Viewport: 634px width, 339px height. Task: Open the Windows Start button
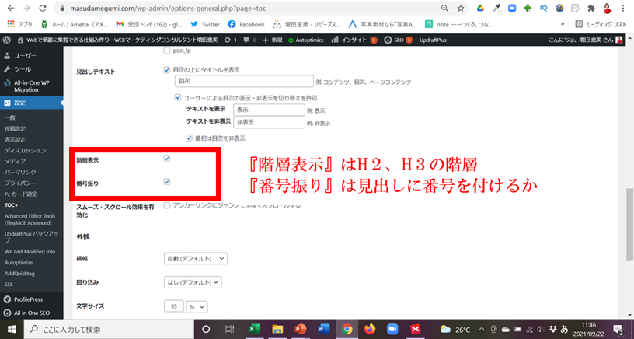point(12,330)
